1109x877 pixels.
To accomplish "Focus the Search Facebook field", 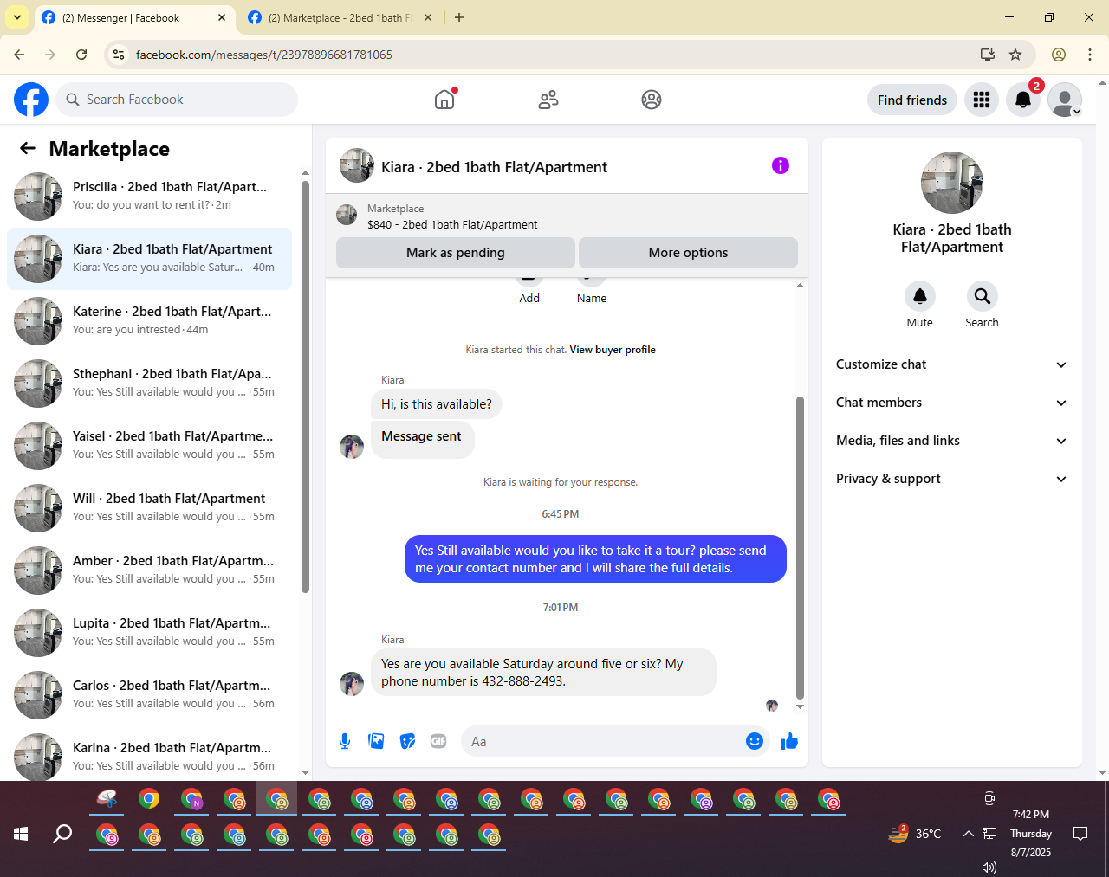I will coord(177,100).
